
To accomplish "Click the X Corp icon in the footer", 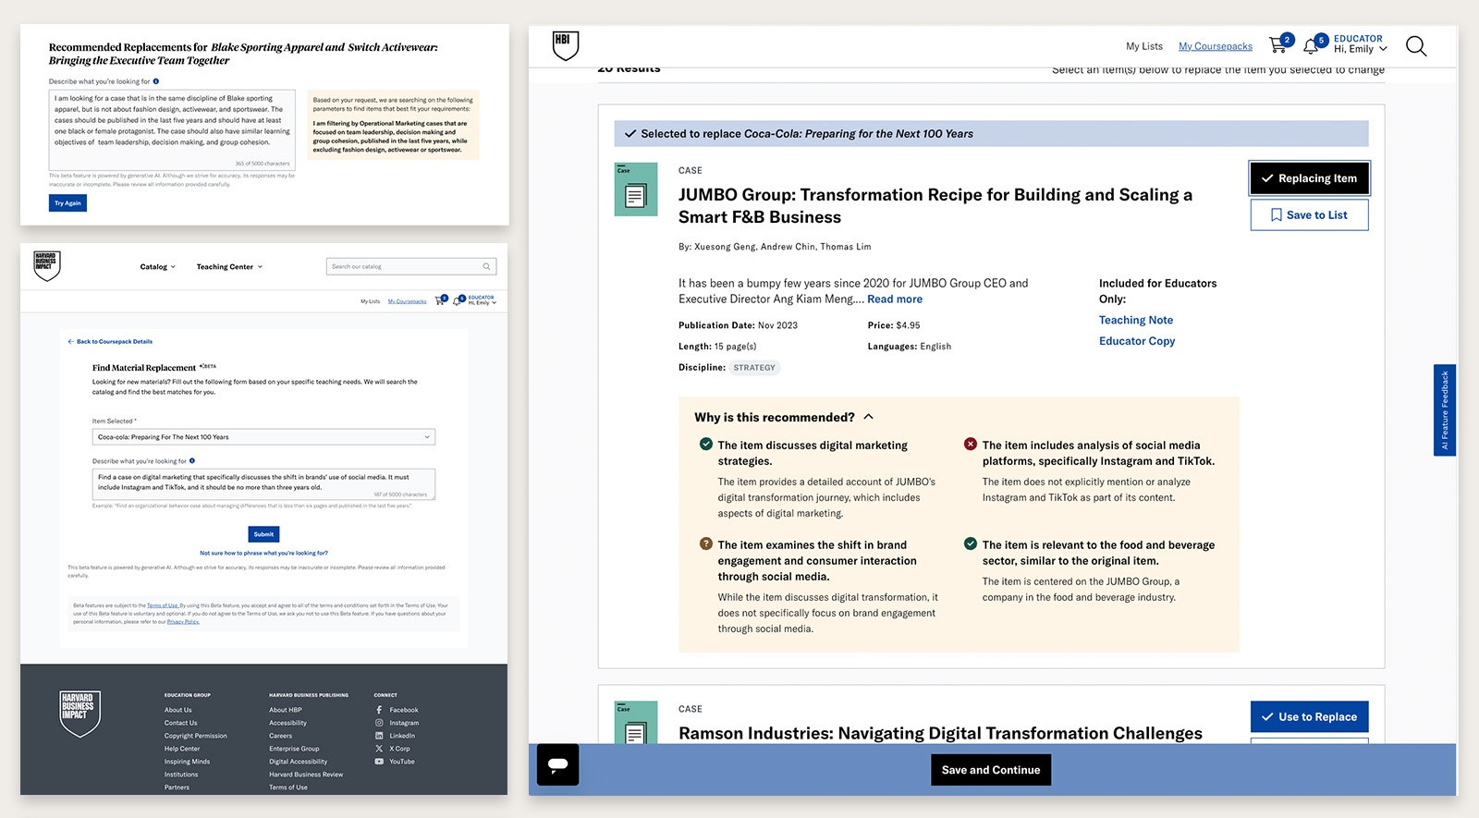I will [379, 749].
